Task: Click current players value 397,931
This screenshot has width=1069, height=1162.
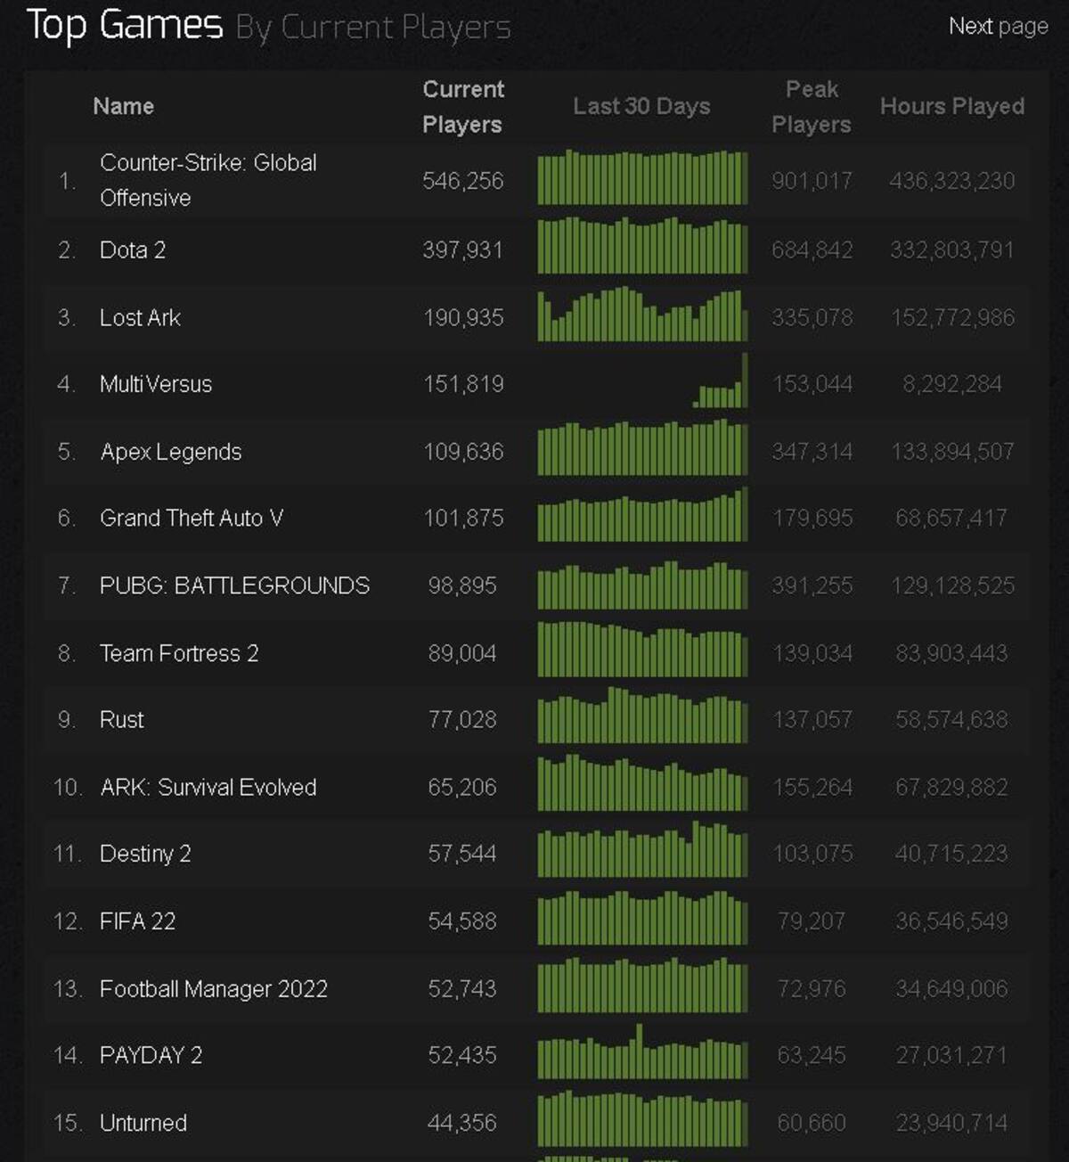Action: 463,250
